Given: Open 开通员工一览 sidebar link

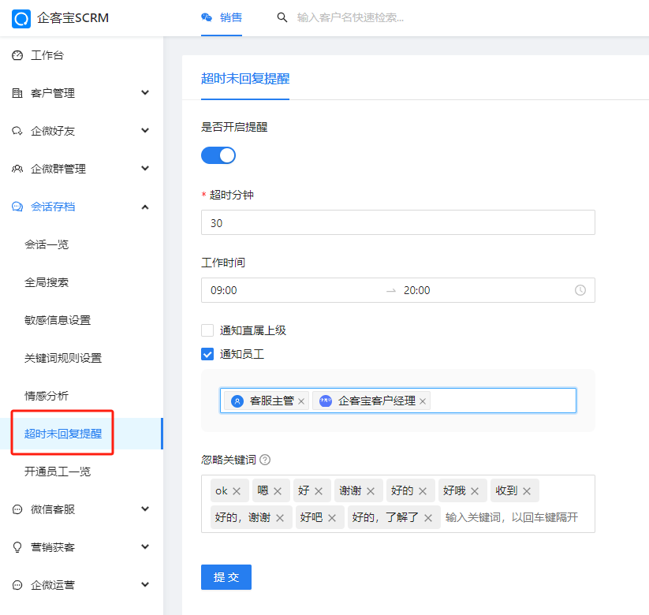Looking at the screenshot, I should pos(58,471).
